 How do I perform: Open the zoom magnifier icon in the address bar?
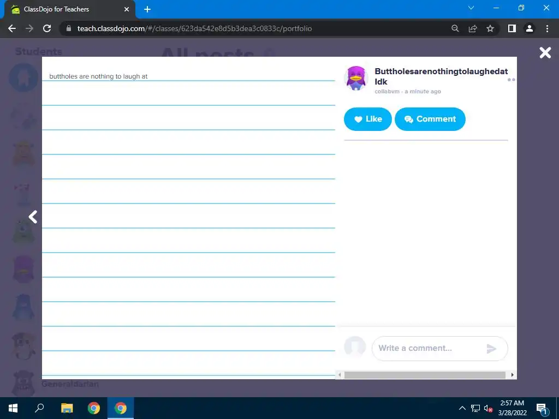pos(455,28)
